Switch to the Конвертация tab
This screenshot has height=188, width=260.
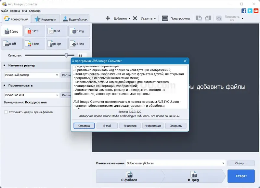(16, 19)
